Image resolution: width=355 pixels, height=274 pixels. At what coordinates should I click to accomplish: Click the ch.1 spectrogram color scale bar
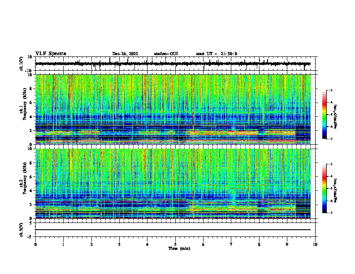[324, 115]
